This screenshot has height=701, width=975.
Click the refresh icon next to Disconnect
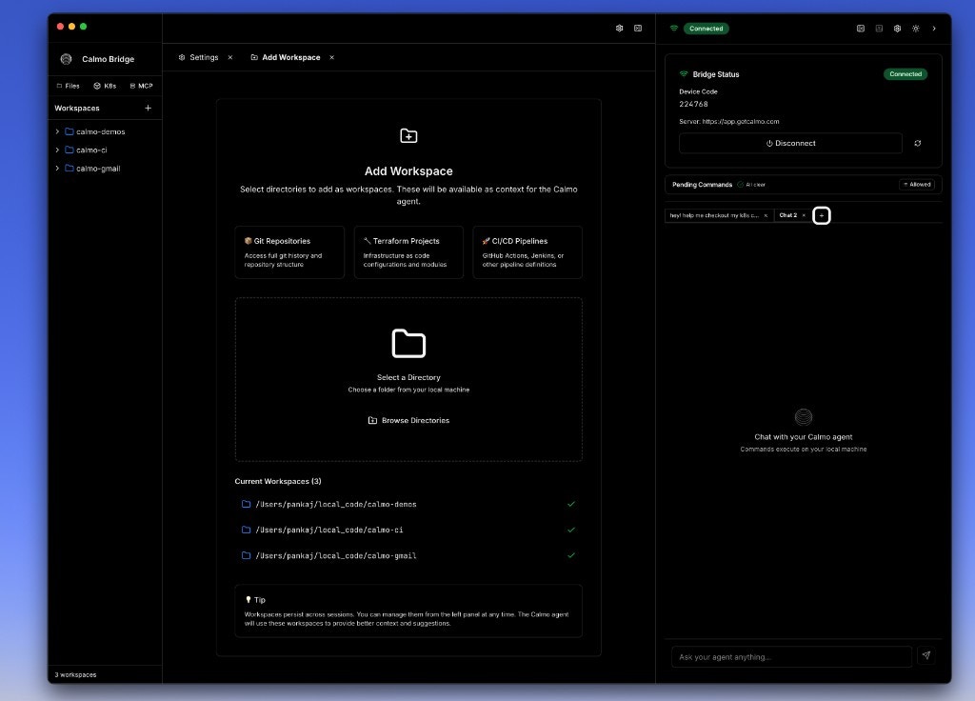tap(917, 143)
